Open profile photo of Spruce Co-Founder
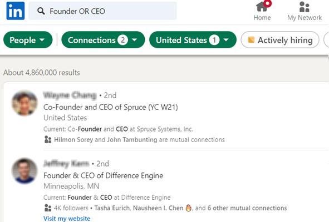 click(24, 103)
